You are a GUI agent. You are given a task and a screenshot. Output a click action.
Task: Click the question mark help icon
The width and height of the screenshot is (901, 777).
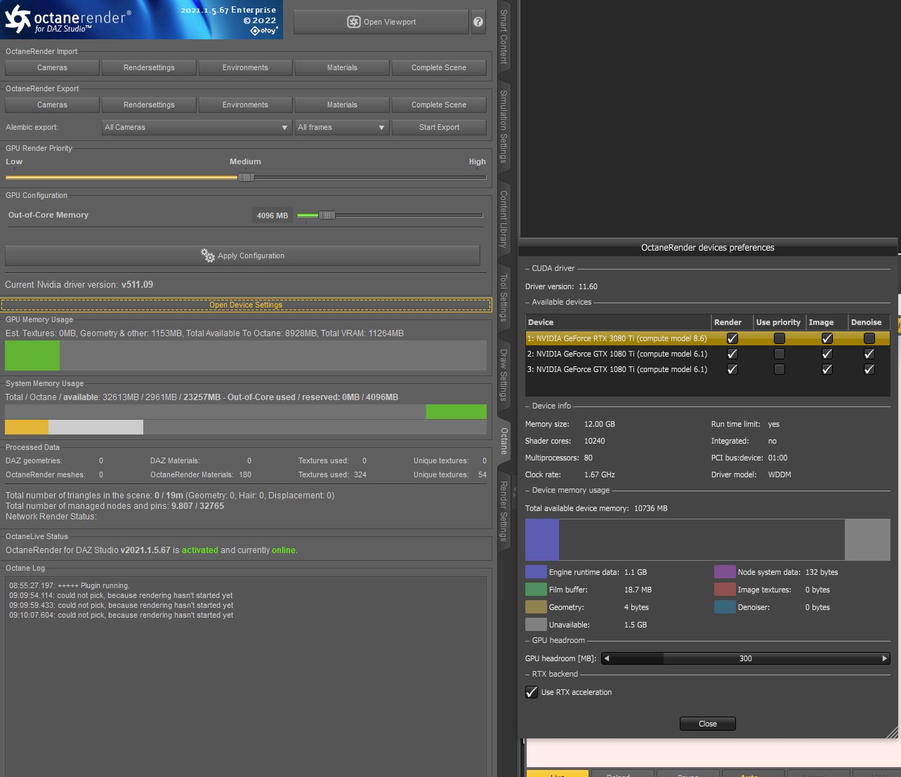point(478,22)
